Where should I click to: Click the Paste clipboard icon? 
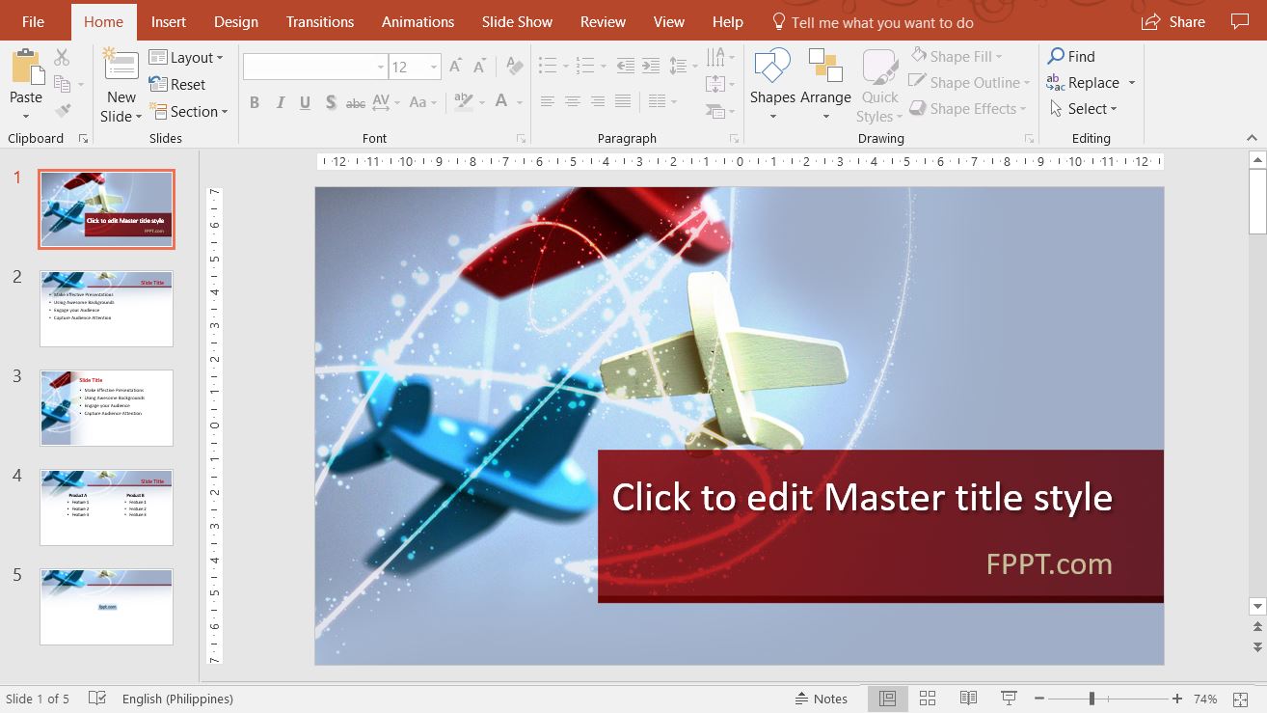click(x=26, y=67)
